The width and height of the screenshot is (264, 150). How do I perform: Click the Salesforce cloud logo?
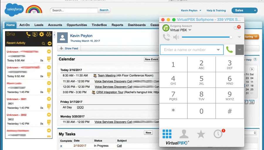14,10
